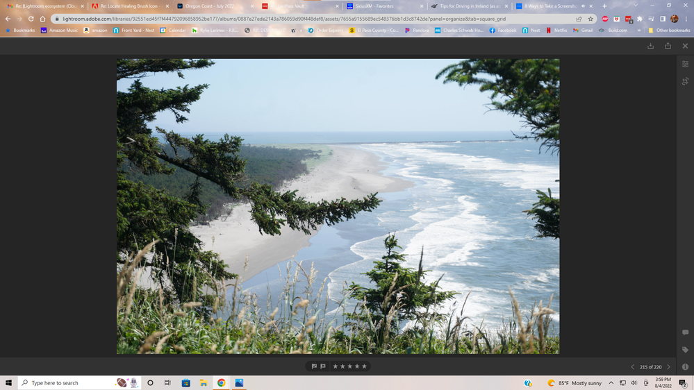Go back in the browser
The image size is (694, 390).
[8, 19]
